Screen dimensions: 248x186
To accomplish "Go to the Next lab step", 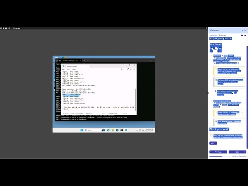I will 237,152.
